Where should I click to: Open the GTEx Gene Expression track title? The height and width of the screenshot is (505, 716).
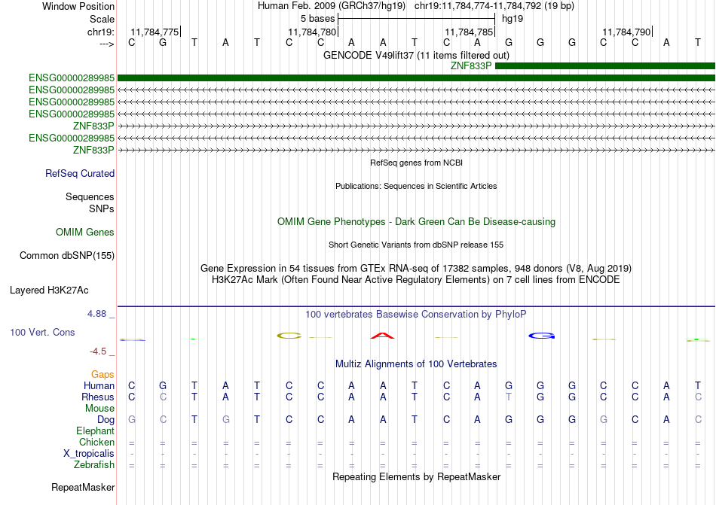coord(416,268)
